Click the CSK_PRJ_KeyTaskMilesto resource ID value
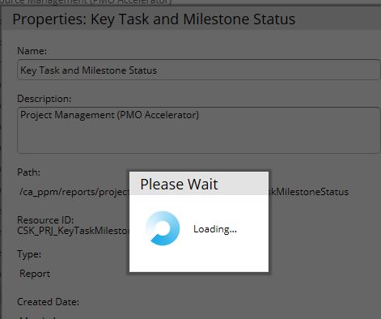Viewport: 381px width, 319px height. (x=74, y=231)
